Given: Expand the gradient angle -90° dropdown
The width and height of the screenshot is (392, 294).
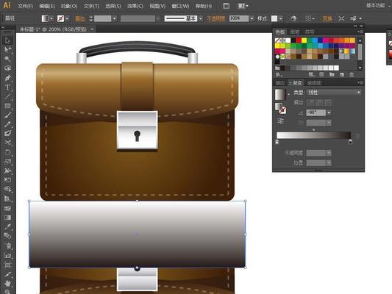Looking at the screenshot, I should (329, 113).
